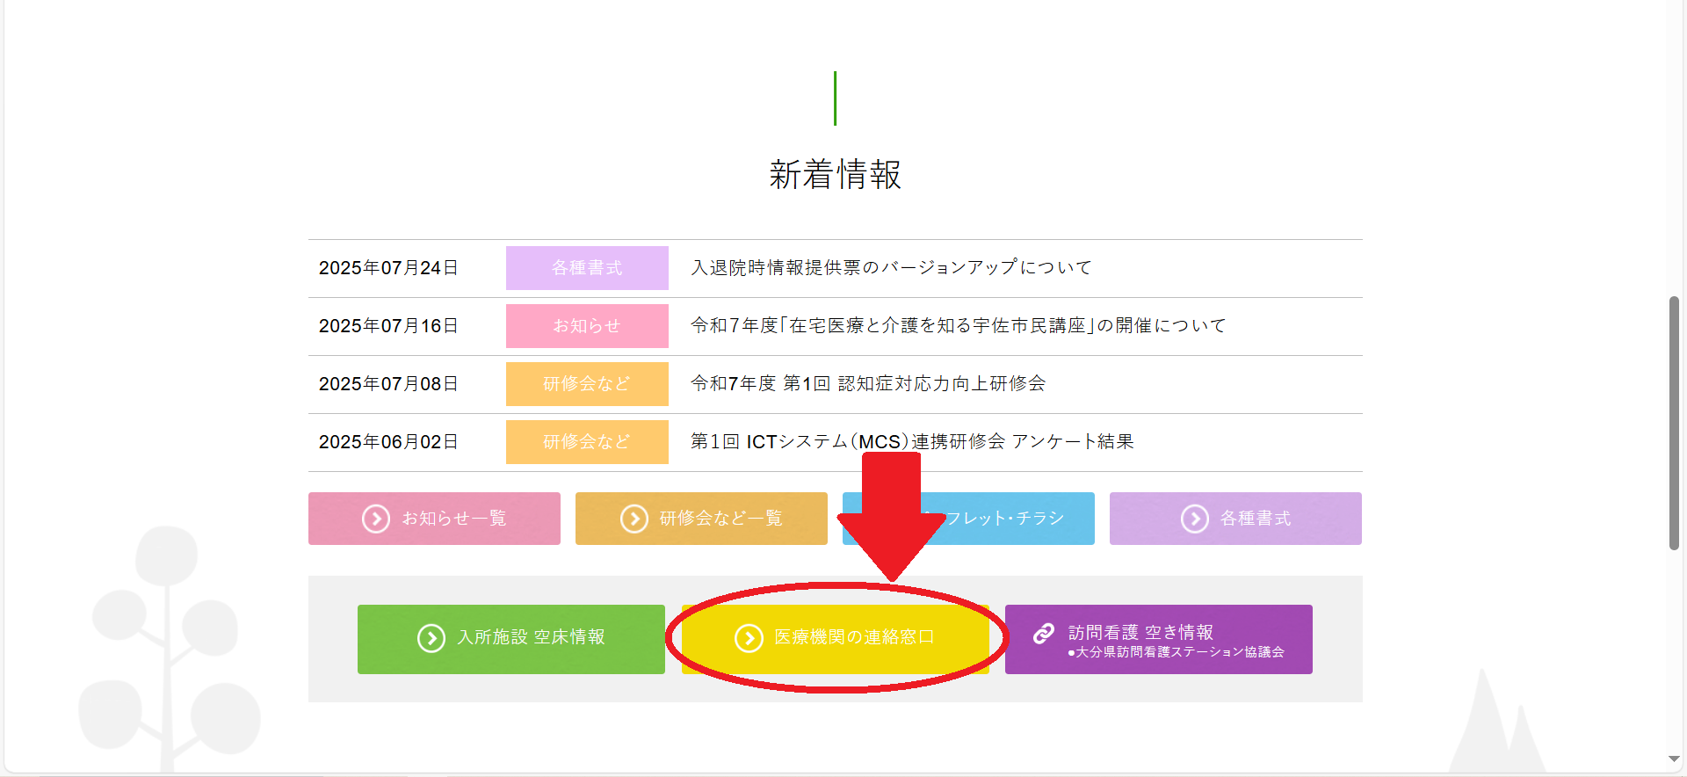1687x777 pixels.
Task: Click the vertical scrollbar thumb
Action: pyautogui.click(x=1674, y=422)
